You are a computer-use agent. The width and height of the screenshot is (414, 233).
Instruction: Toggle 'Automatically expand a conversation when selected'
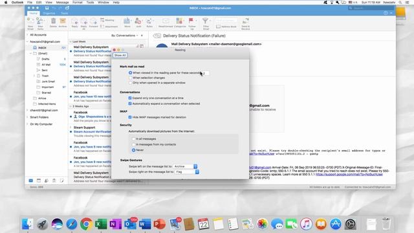pyautogui.click(x=130, y=104)
